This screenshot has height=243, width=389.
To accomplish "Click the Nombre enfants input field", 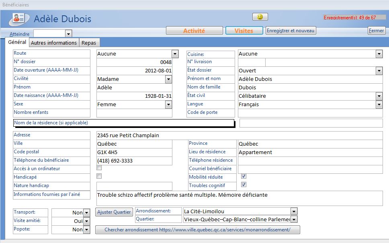I will point(134,113).
